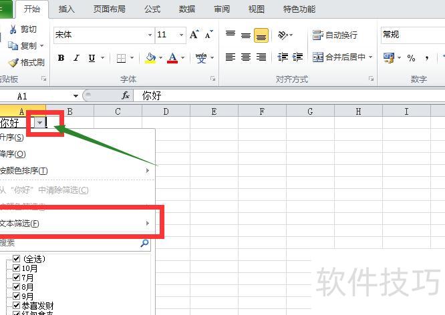Click the cell borders icon
Image resolution: width=445 pixels, height=315 pixels.
coord(121,58)
